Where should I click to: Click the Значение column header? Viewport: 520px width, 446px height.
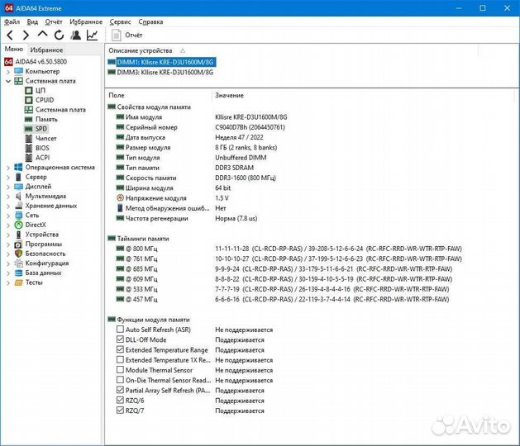coord(229,96)
